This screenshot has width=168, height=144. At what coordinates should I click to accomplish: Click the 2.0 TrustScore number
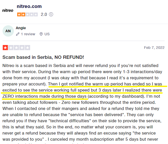point(44,15)
